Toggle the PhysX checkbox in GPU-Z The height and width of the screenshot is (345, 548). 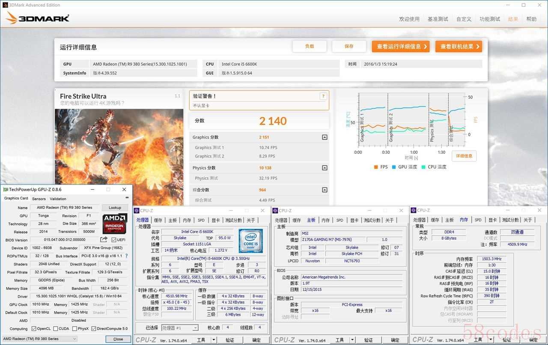tap(74, 329)
